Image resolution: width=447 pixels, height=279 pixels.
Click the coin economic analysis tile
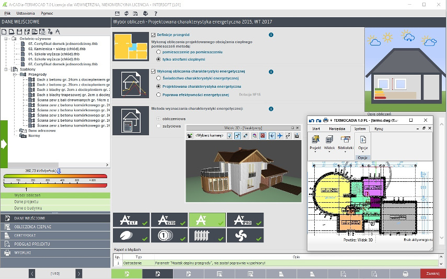(x=169, y=236)
